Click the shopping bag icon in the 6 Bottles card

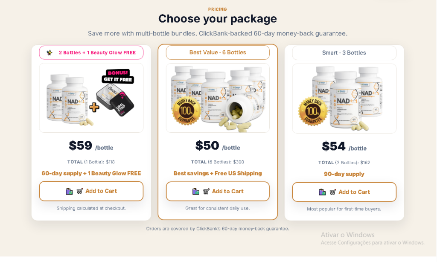click(x=196, y=191)
